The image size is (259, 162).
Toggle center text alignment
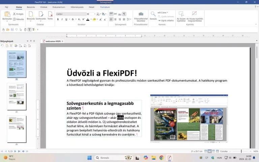tap(115, 19)
